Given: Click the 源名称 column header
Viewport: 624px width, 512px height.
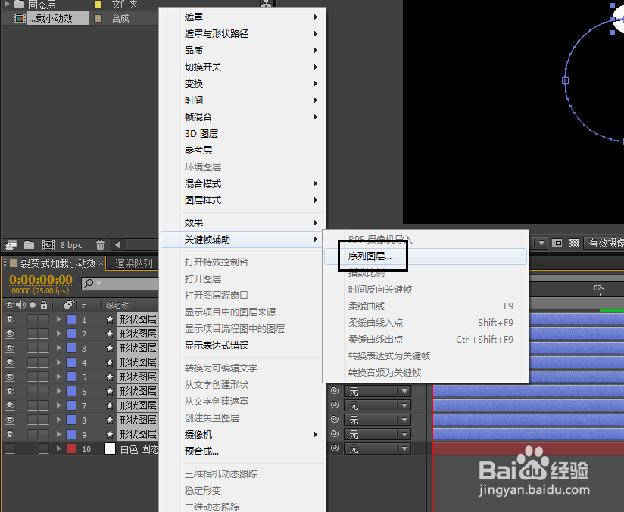Looking at the screenshot, I should (x=117, y=306).
